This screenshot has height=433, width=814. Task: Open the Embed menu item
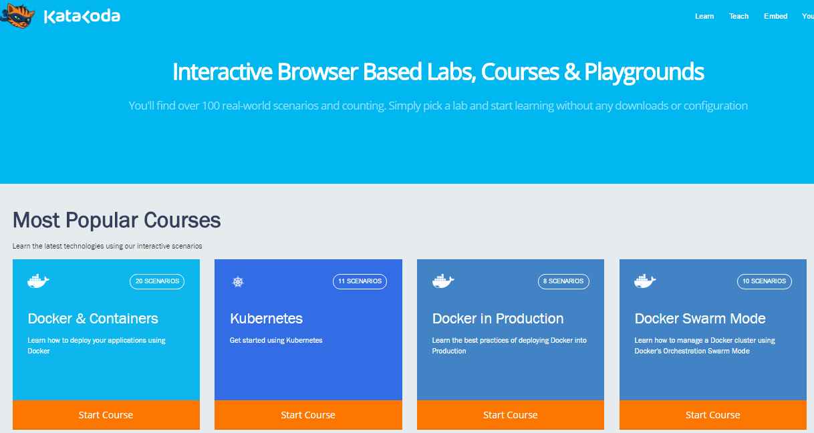[x=776, y=16]
